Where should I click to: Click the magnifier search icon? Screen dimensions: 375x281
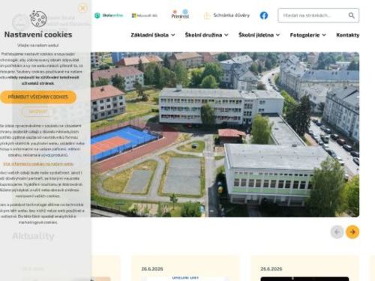[x=352, y=16]
